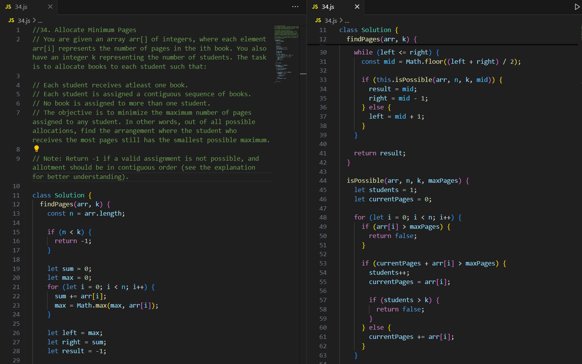Click the 'const mid = Math.floor' line
This screenshot has width=582, height=364.
coord(441,62)
